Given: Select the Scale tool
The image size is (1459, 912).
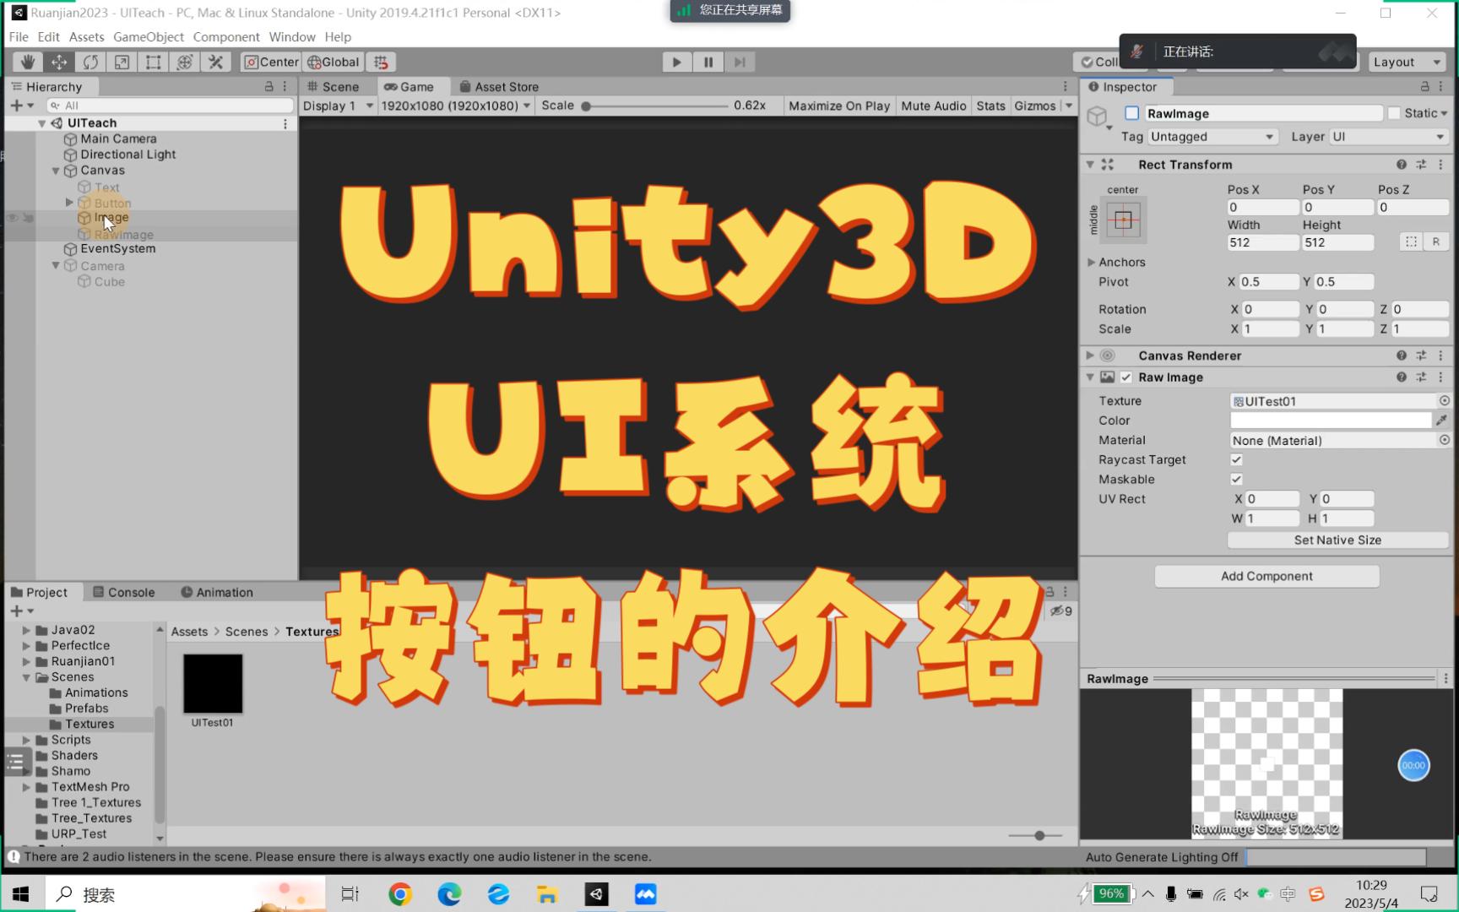Looking at the screenshot, I should coord(122,61).
